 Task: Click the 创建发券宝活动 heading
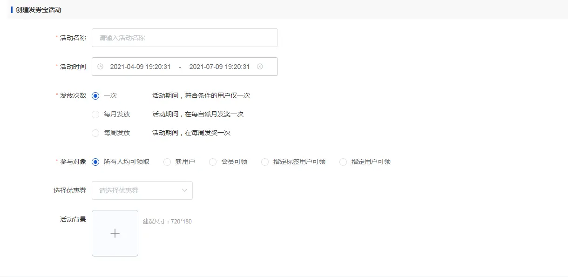point(38,10)
